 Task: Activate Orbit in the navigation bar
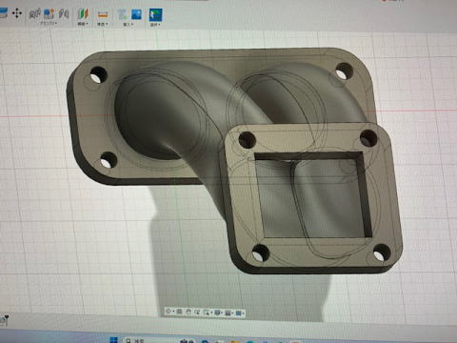pos(169,312)
